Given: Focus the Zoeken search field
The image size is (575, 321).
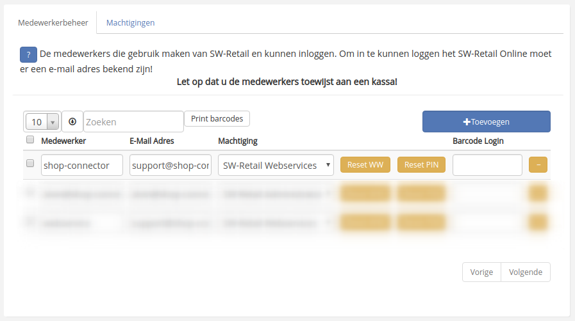Looking at the screenshot, I should (x=133, y=121).
